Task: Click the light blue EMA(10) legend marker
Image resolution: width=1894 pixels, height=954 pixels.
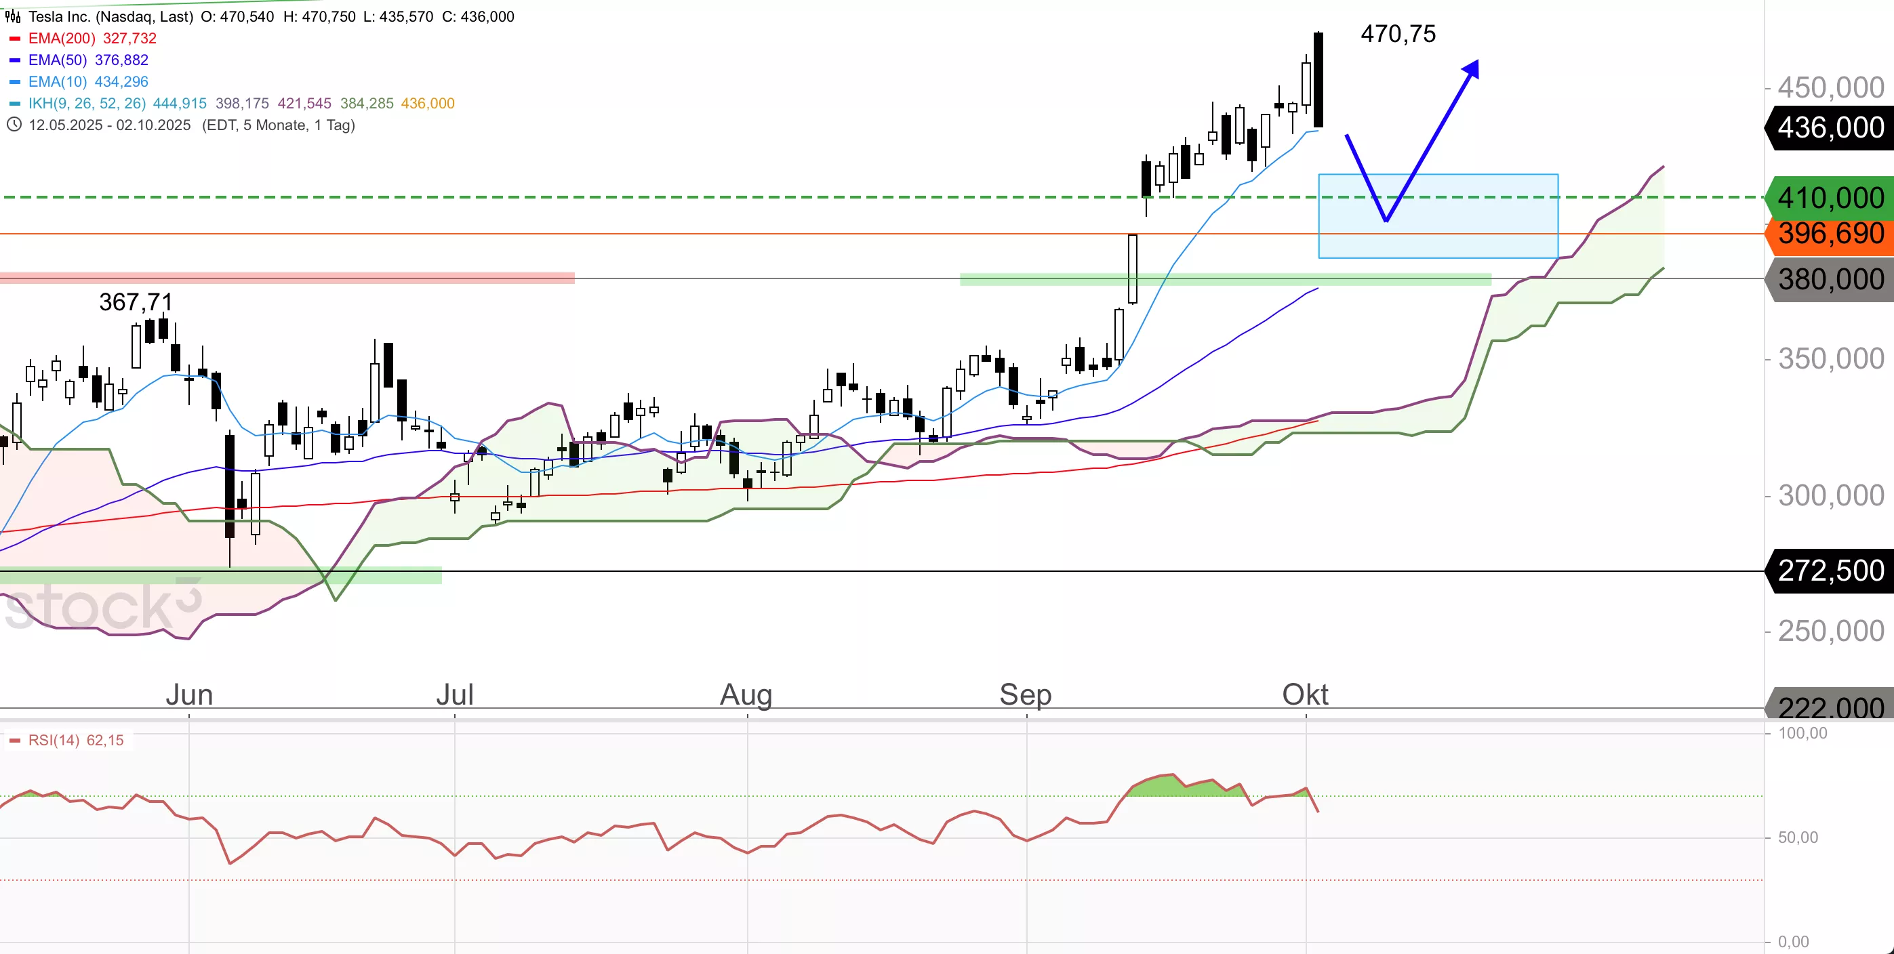Action: [15, 81]
